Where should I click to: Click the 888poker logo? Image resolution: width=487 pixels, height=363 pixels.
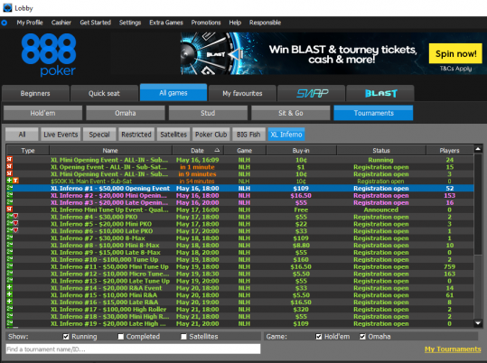pyautogui.click(x=49, y=55)
